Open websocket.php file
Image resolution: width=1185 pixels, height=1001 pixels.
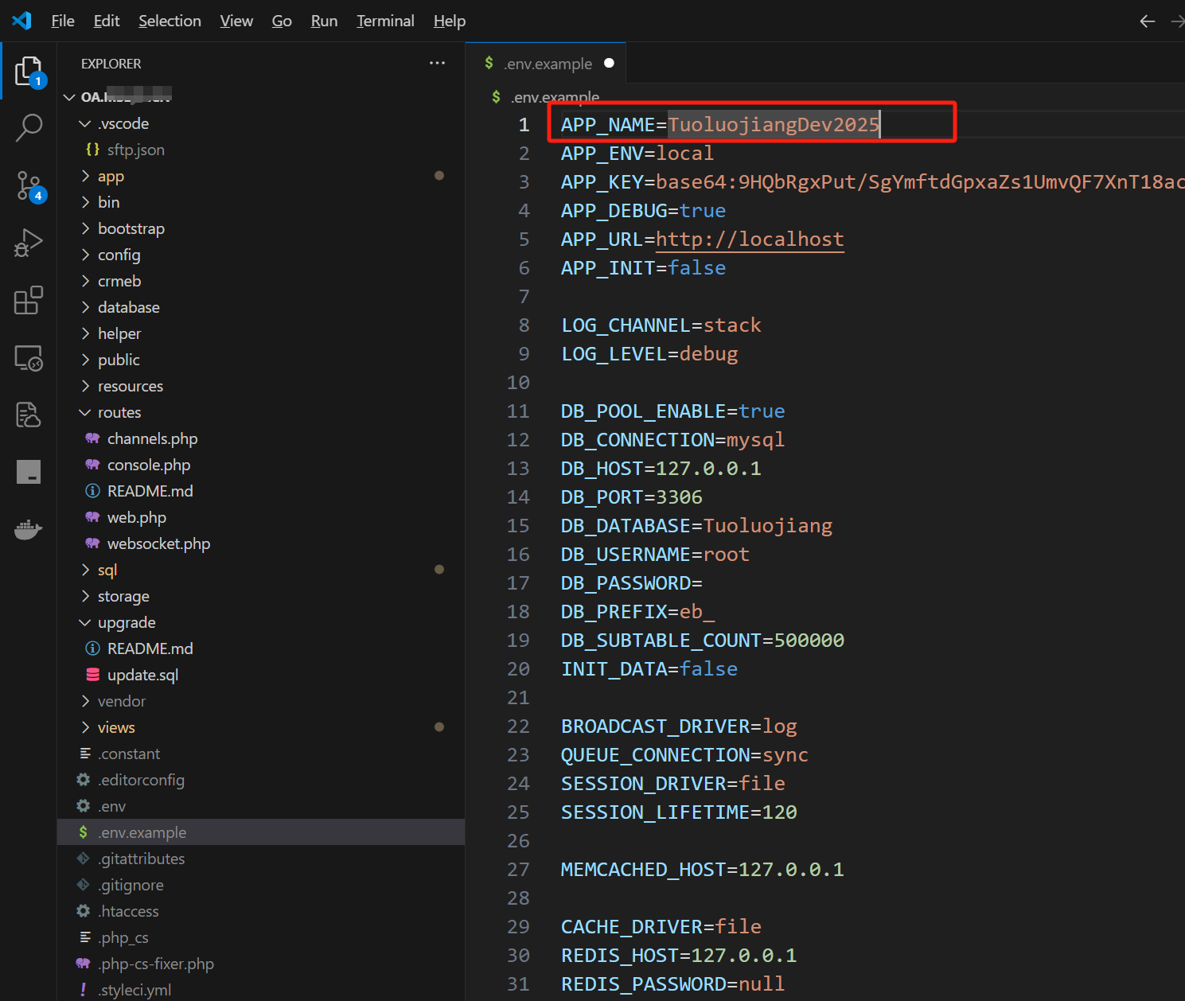tap(261, 543)
